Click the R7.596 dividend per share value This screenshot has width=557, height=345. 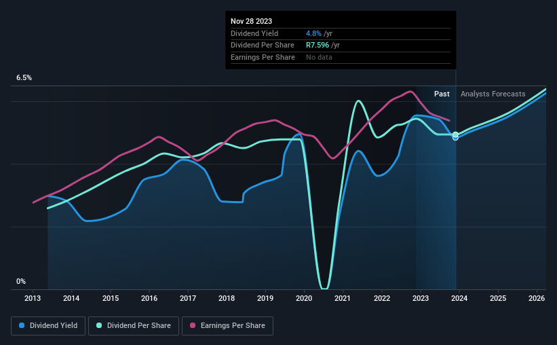tap(318, 46)
